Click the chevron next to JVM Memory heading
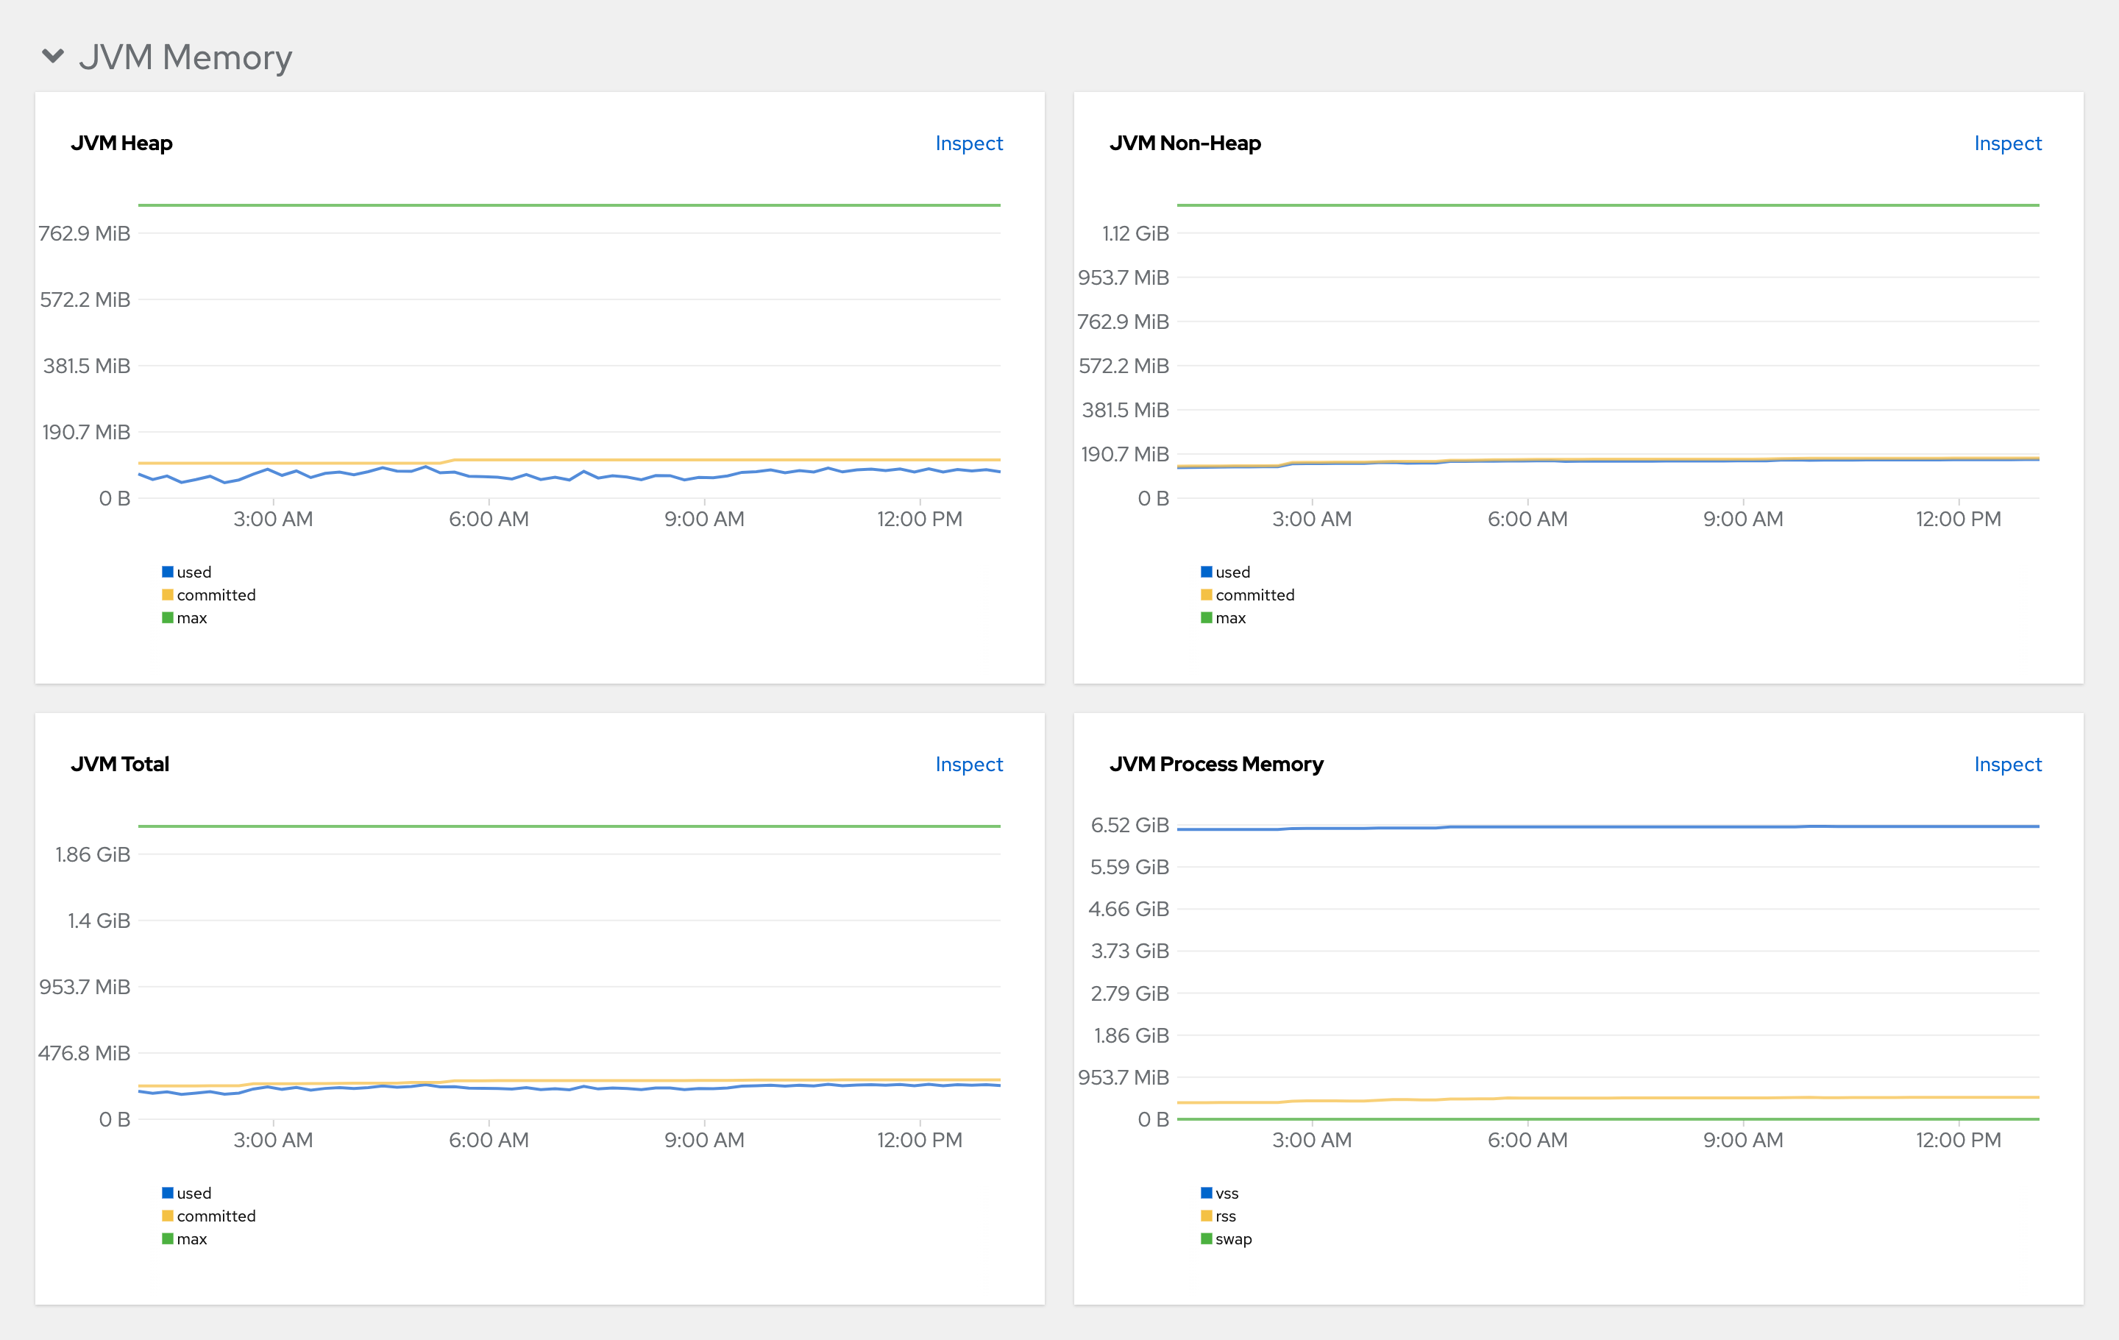This screenshot has height=1340, width=2119. point(54,57)
